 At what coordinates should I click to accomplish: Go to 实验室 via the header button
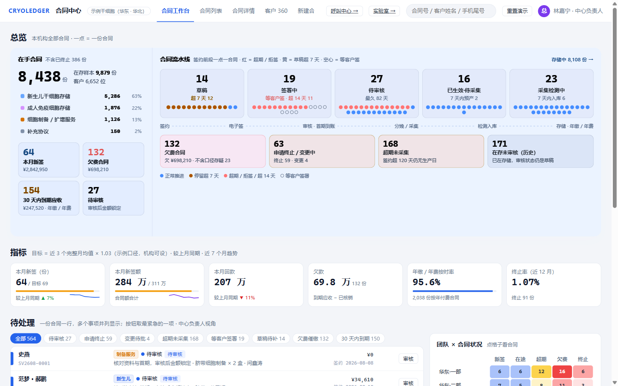coord(384,11)
